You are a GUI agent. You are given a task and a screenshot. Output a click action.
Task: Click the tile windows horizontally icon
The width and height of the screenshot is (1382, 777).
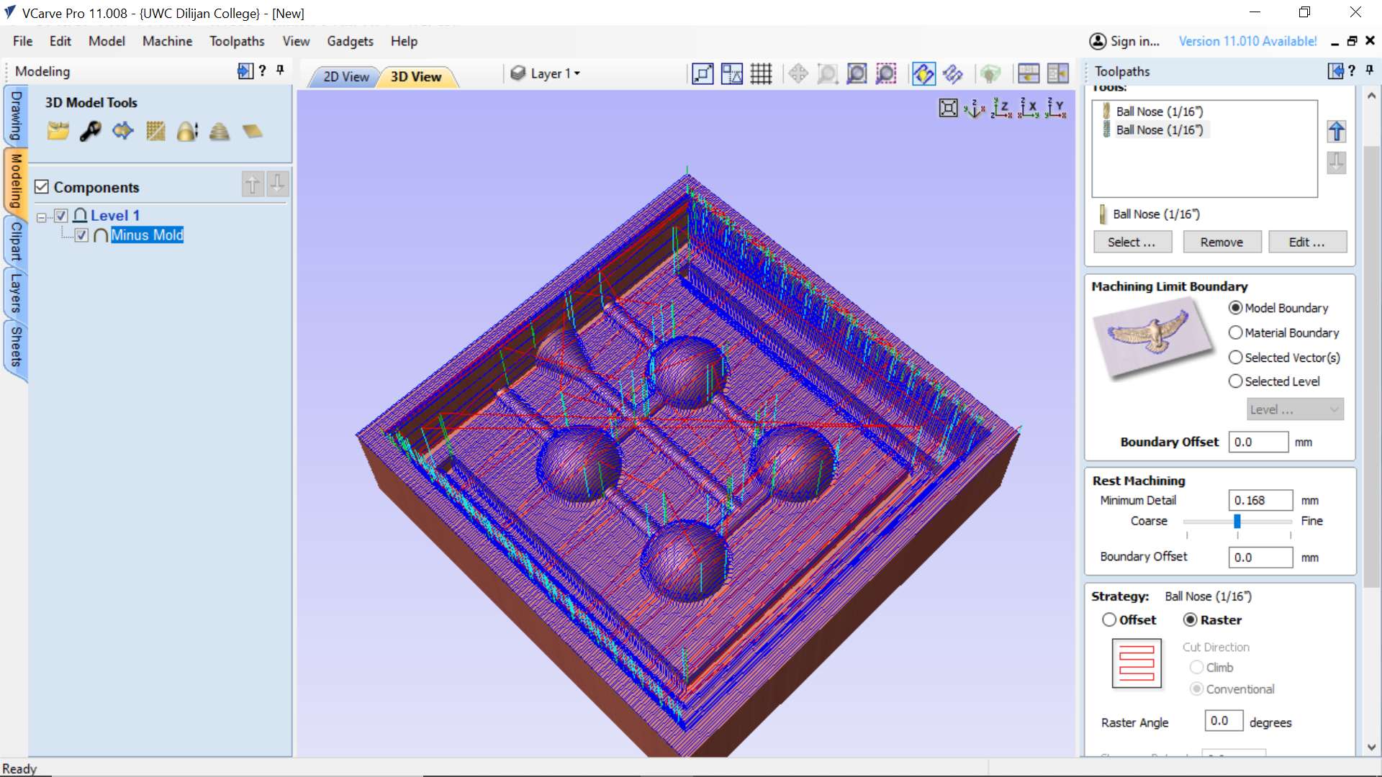[1028, 73]
